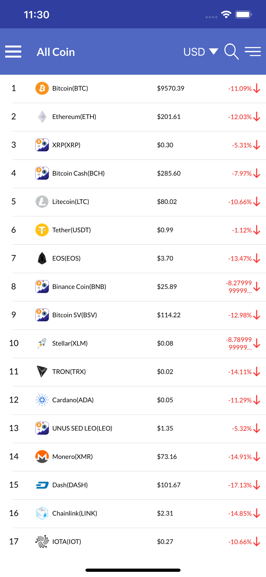This screenshot has height=577, width=266.
Task: Click the dropdown triangle next to USD
Action: [214, 52]
